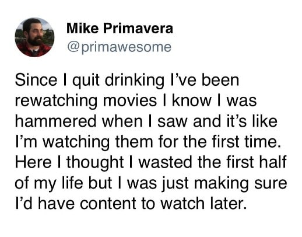Click the line starting 'Here I thought'
Screen dimensions: 302x237
click(151, 162)
